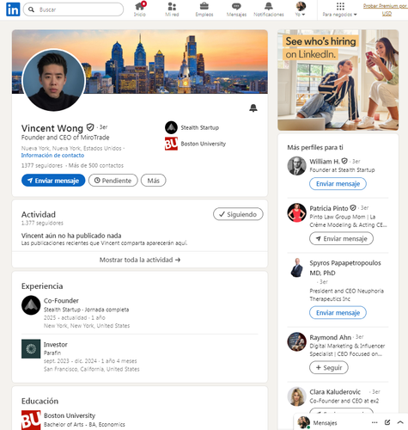Screen dimensions: 408x430
Task: Open Boston University text in the profile header
Action: [x=204, y=144]
